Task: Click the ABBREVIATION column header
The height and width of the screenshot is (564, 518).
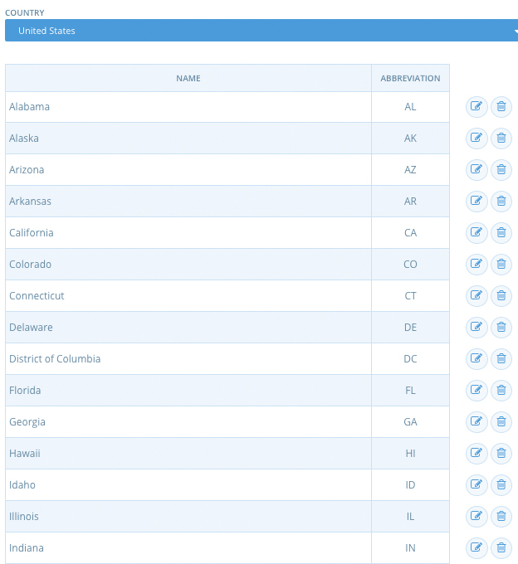Action: [410, 78]
